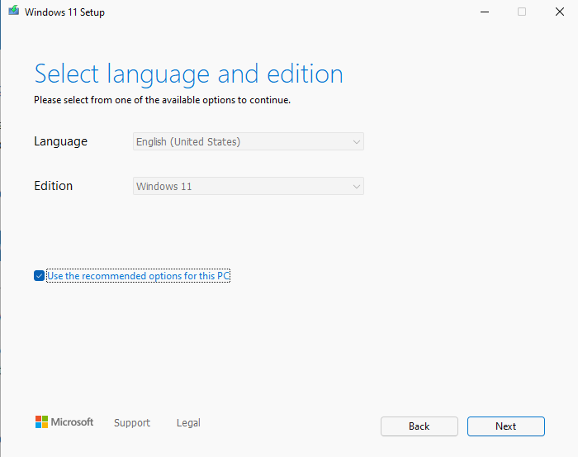Click the Edition label
578x457 pixels.
pyautogui.click(x=53, y=186)
